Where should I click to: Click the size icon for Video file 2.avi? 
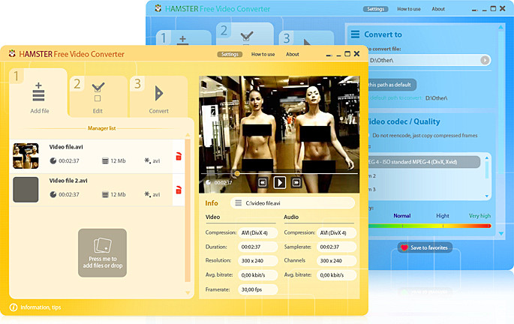pos(105,194)
